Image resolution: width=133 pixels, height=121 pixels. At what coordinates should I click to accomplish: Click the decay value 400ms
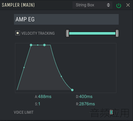[86, 97]
